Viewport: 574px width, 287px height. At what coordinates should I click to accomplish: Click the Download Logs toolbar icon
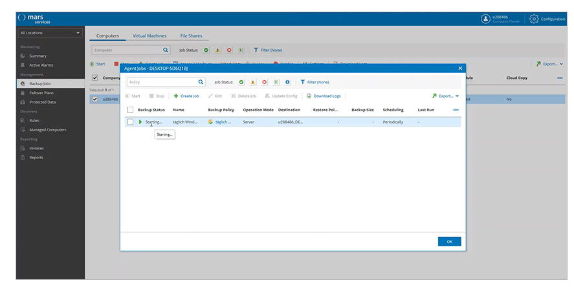[309, 96]
